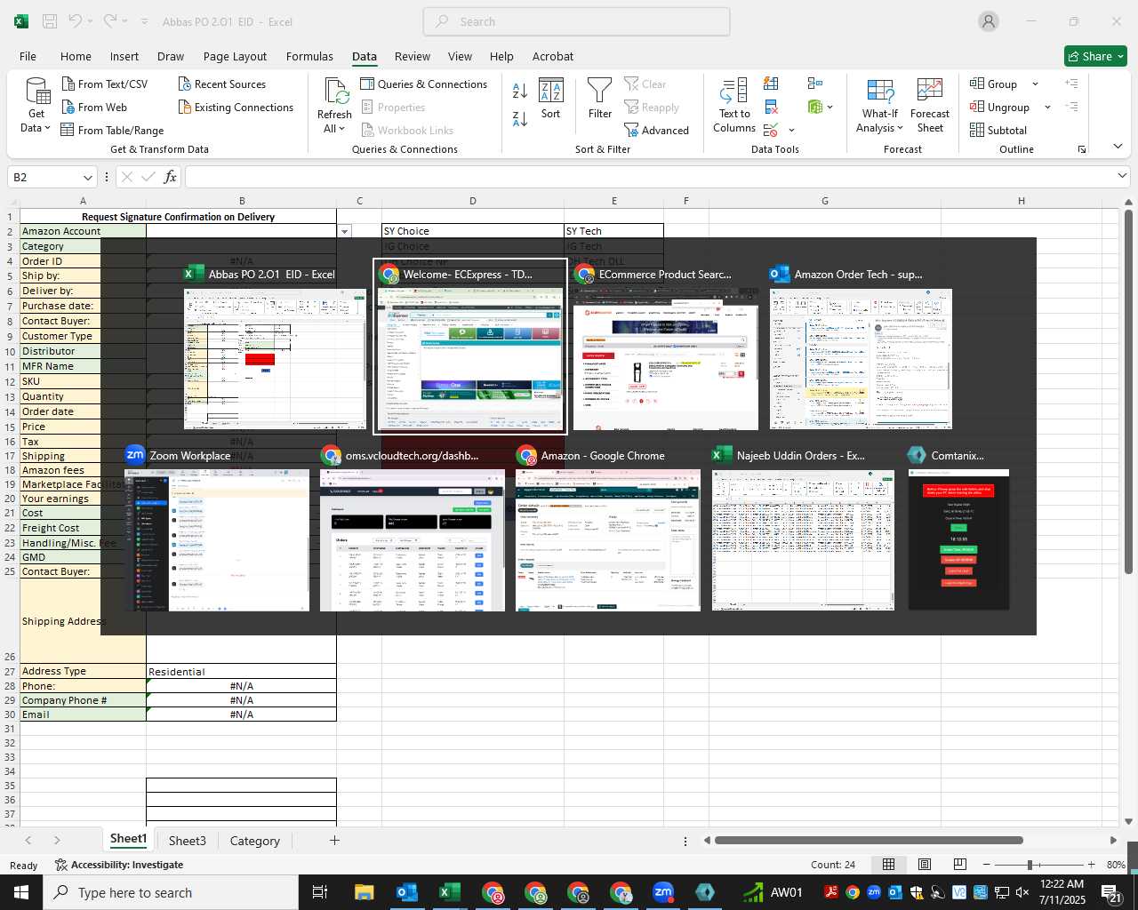Click the vertical scrollbar thumb
Viewport: 1138px width, 910px height.
click(1128, 391)
